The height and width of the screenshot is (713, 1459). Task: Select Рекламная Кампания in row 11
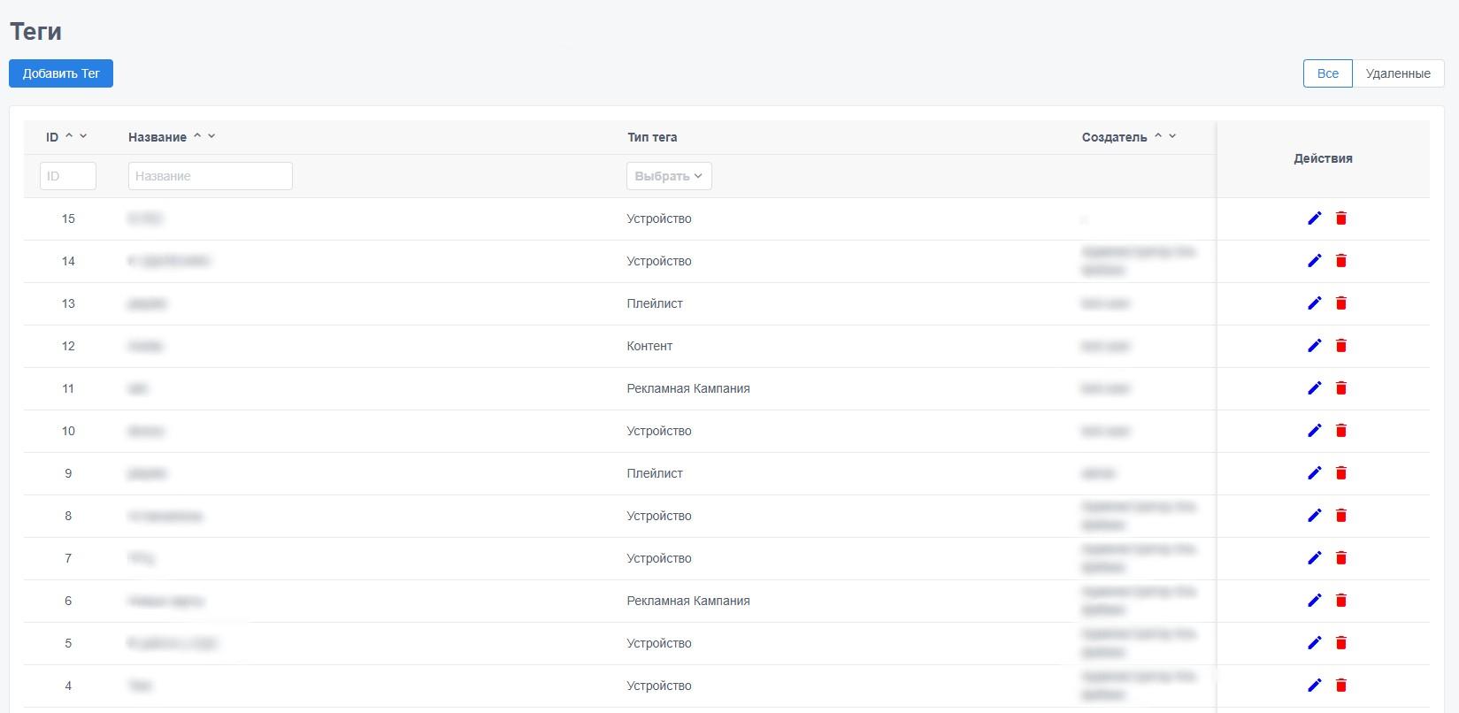(688, 388)
